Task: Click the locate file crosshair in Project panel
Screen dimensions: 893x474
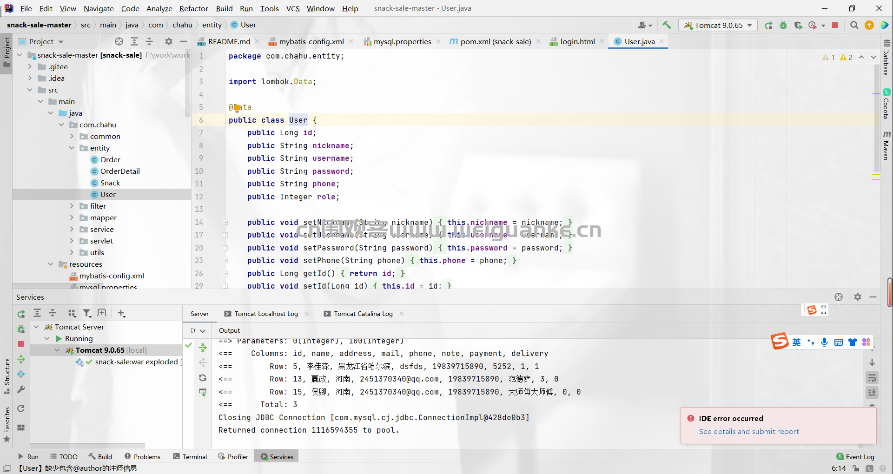Action: tap(119, 41)
